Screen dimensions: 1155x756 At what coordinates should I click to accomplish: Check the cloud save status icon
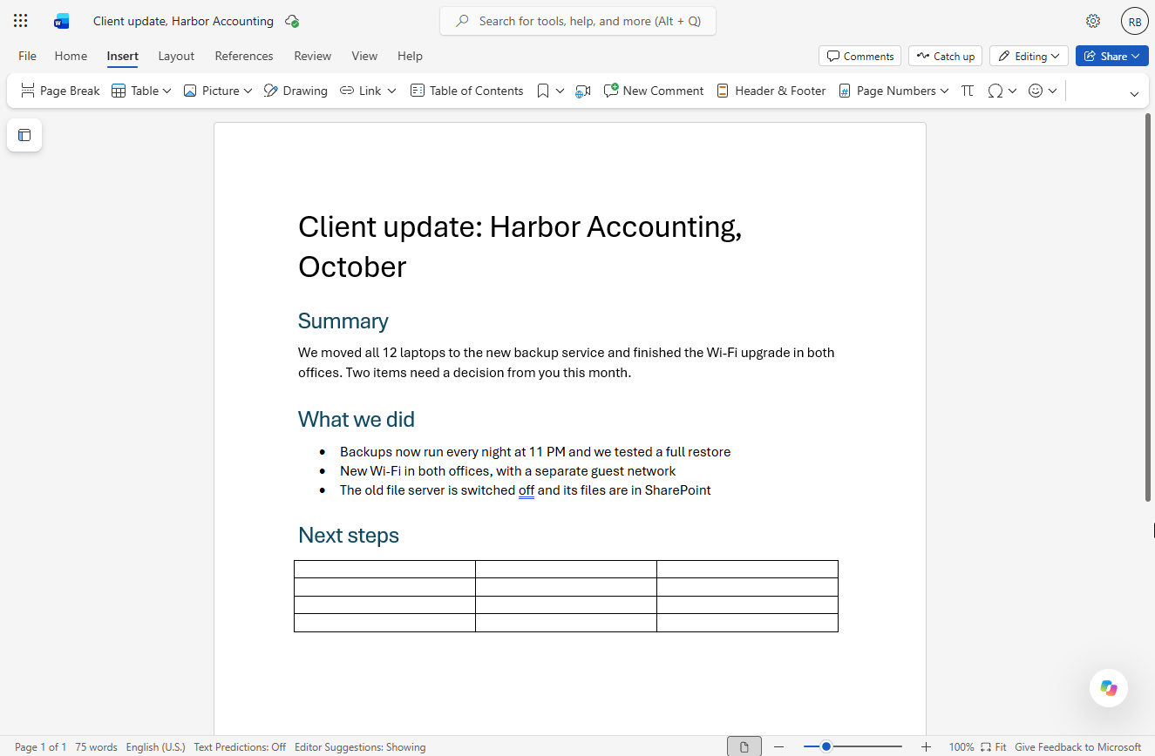coord(292,21)
